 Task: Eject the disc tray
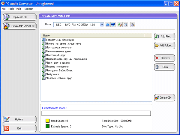click(107, 25)
